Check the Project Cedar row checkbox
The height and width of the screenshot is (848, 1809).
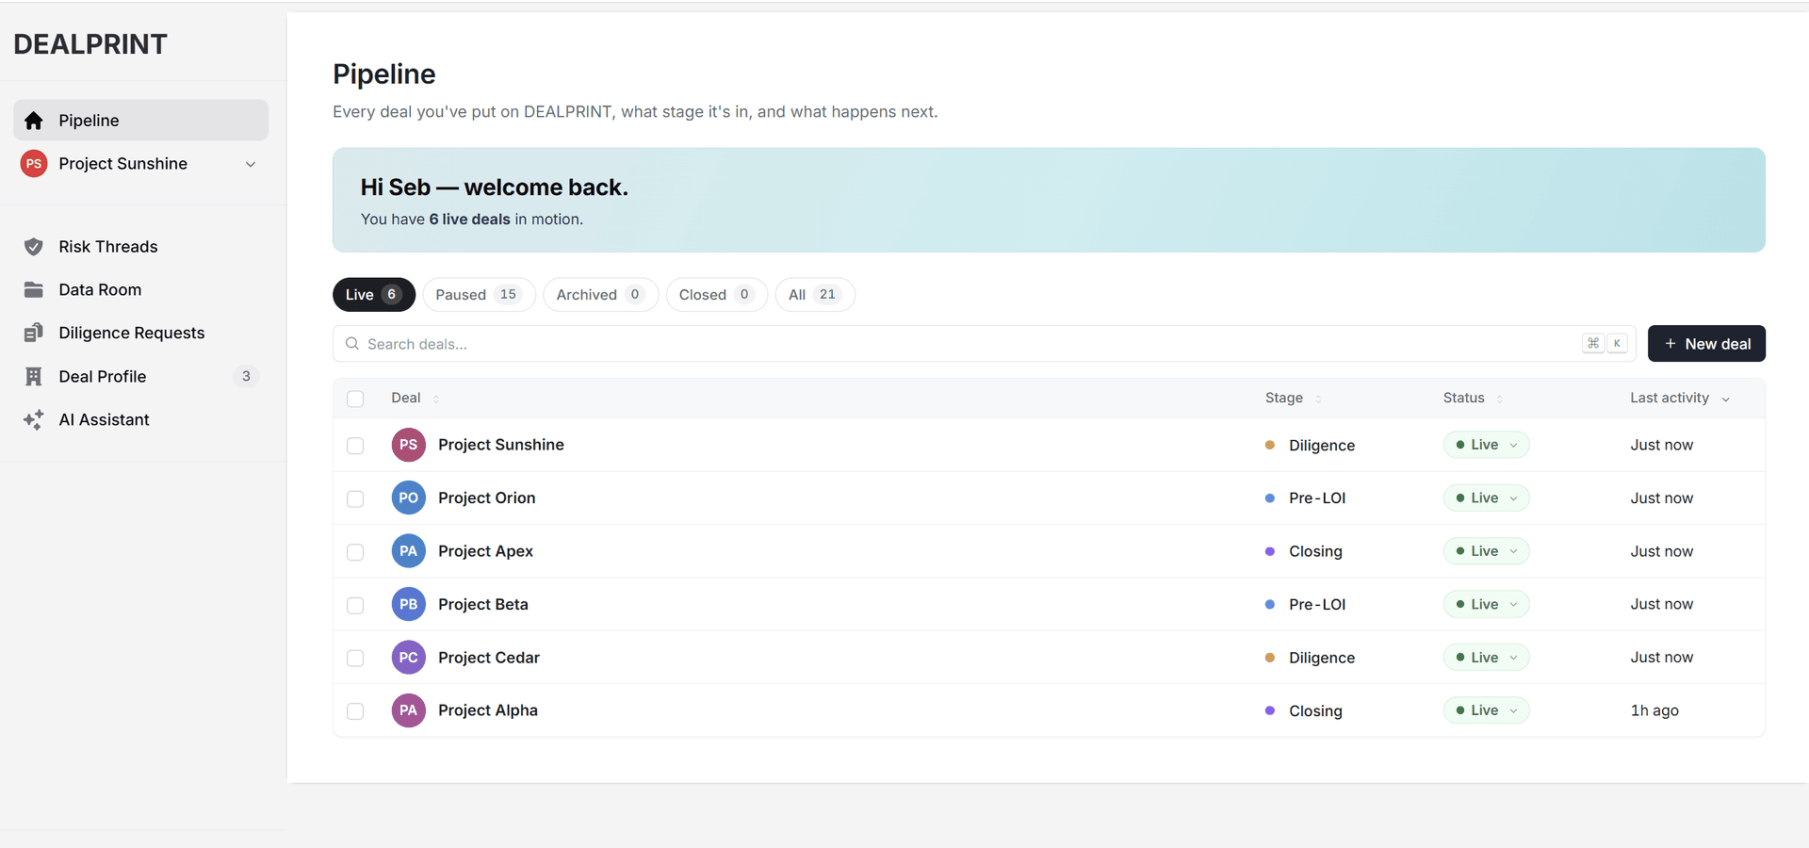355,658
